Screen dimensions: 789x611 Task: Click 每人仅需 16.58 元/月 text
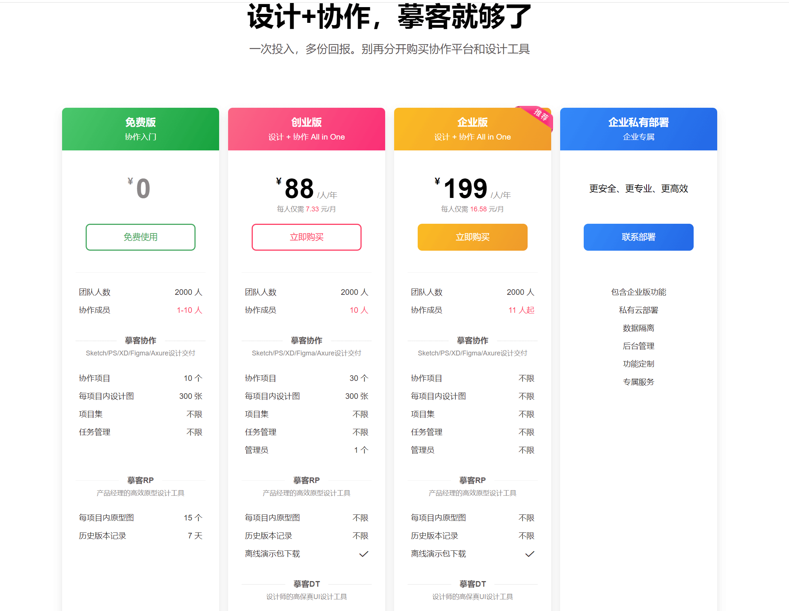(x=472, y=209)
